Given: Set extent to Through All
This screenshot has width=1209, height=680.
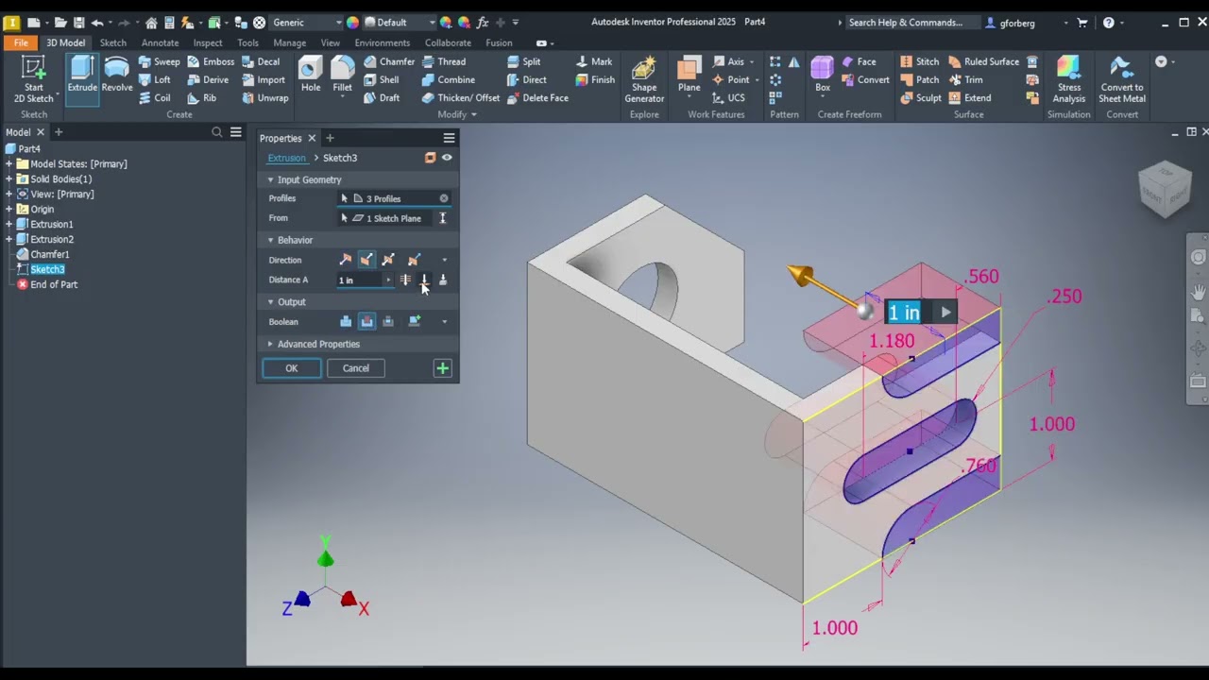Looking at the screenshot, I should click(x=405, y=280).
